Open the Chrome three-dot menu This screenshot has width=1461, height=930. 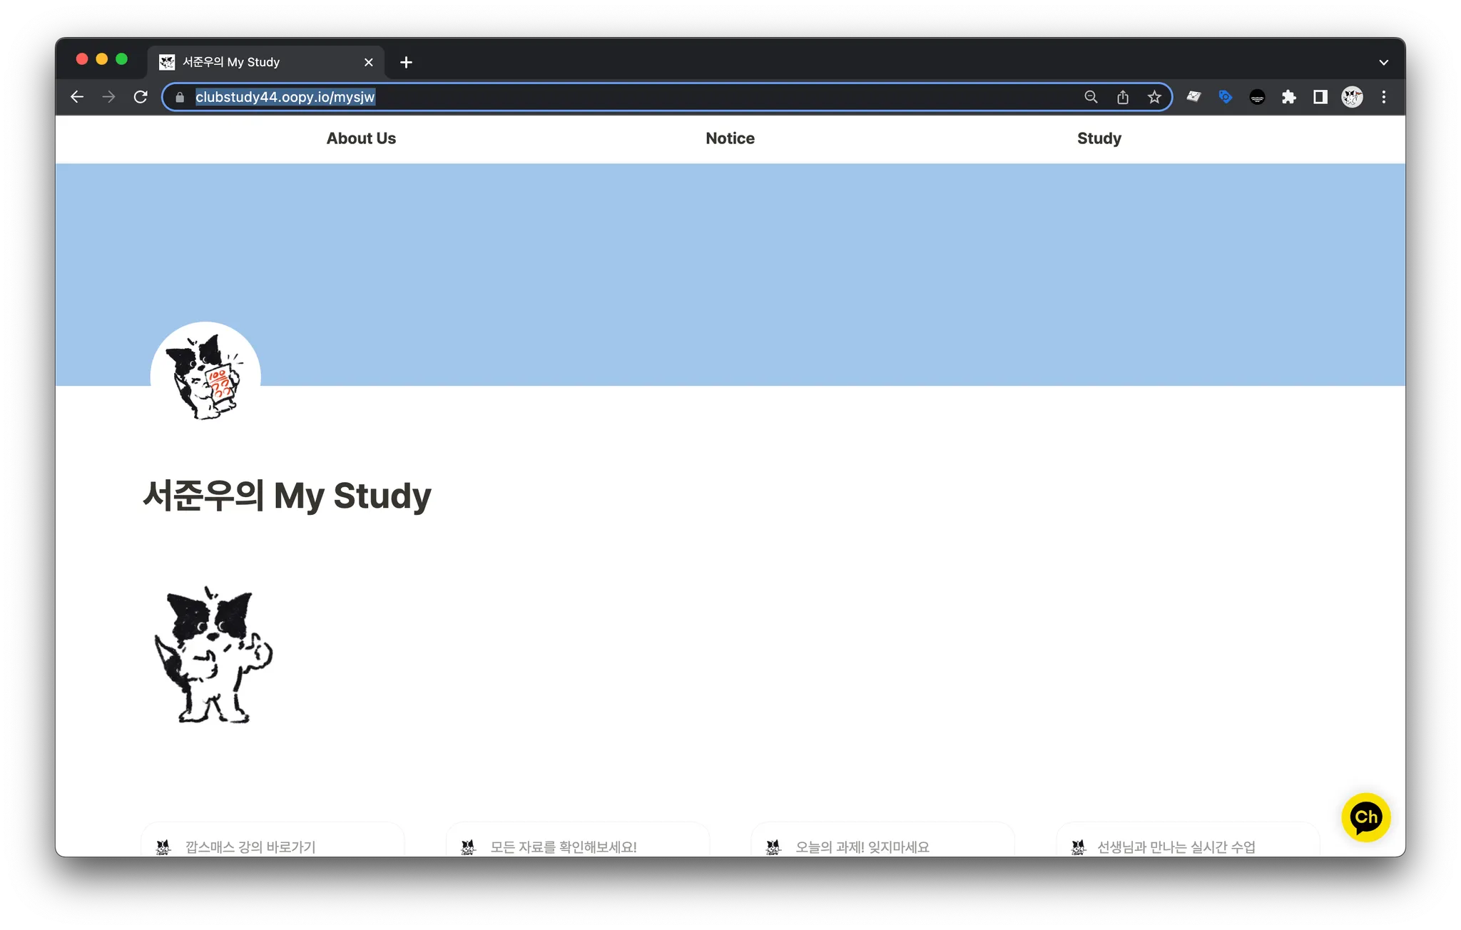1384,97
